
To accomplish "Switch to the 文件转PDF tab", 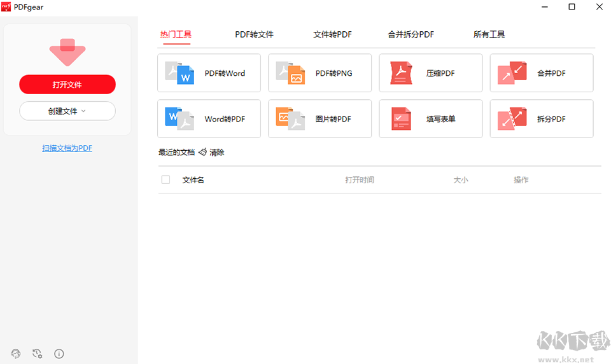I will point(332,34).
